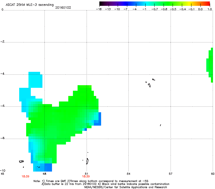Click the red 18:39 timestamp below longitude 51
This screenshot has height=189, width=215.
[86, 176]
